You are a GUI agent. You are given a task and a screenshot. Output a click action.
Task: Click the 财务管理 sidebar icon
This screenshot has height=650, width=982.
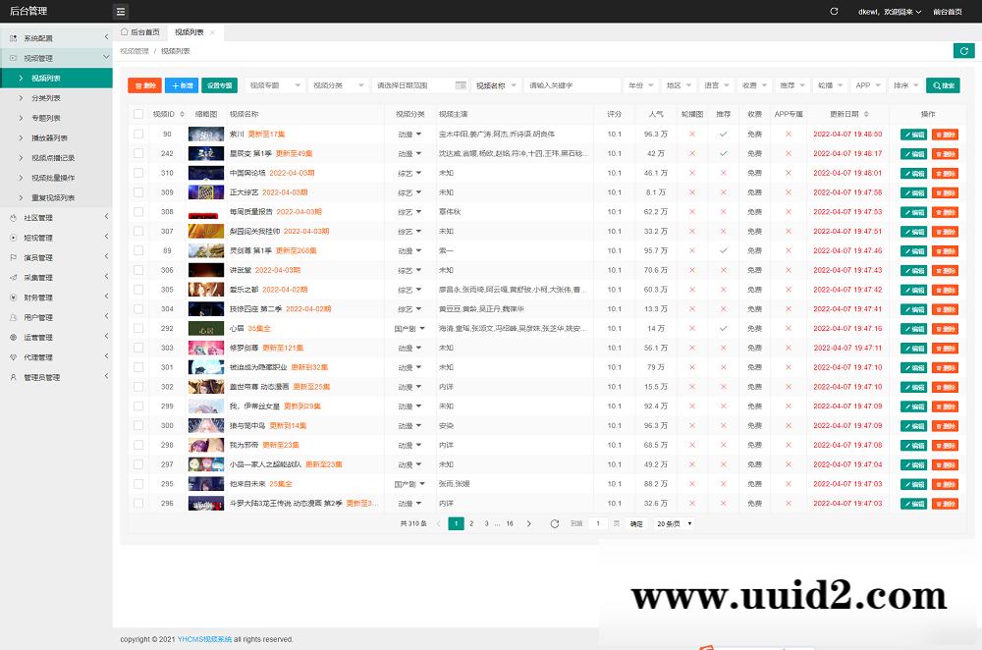12,297
